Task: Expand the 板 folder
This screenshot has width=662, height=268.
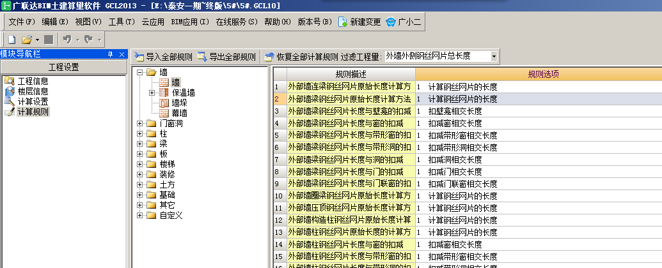Action: pos(139,154)
